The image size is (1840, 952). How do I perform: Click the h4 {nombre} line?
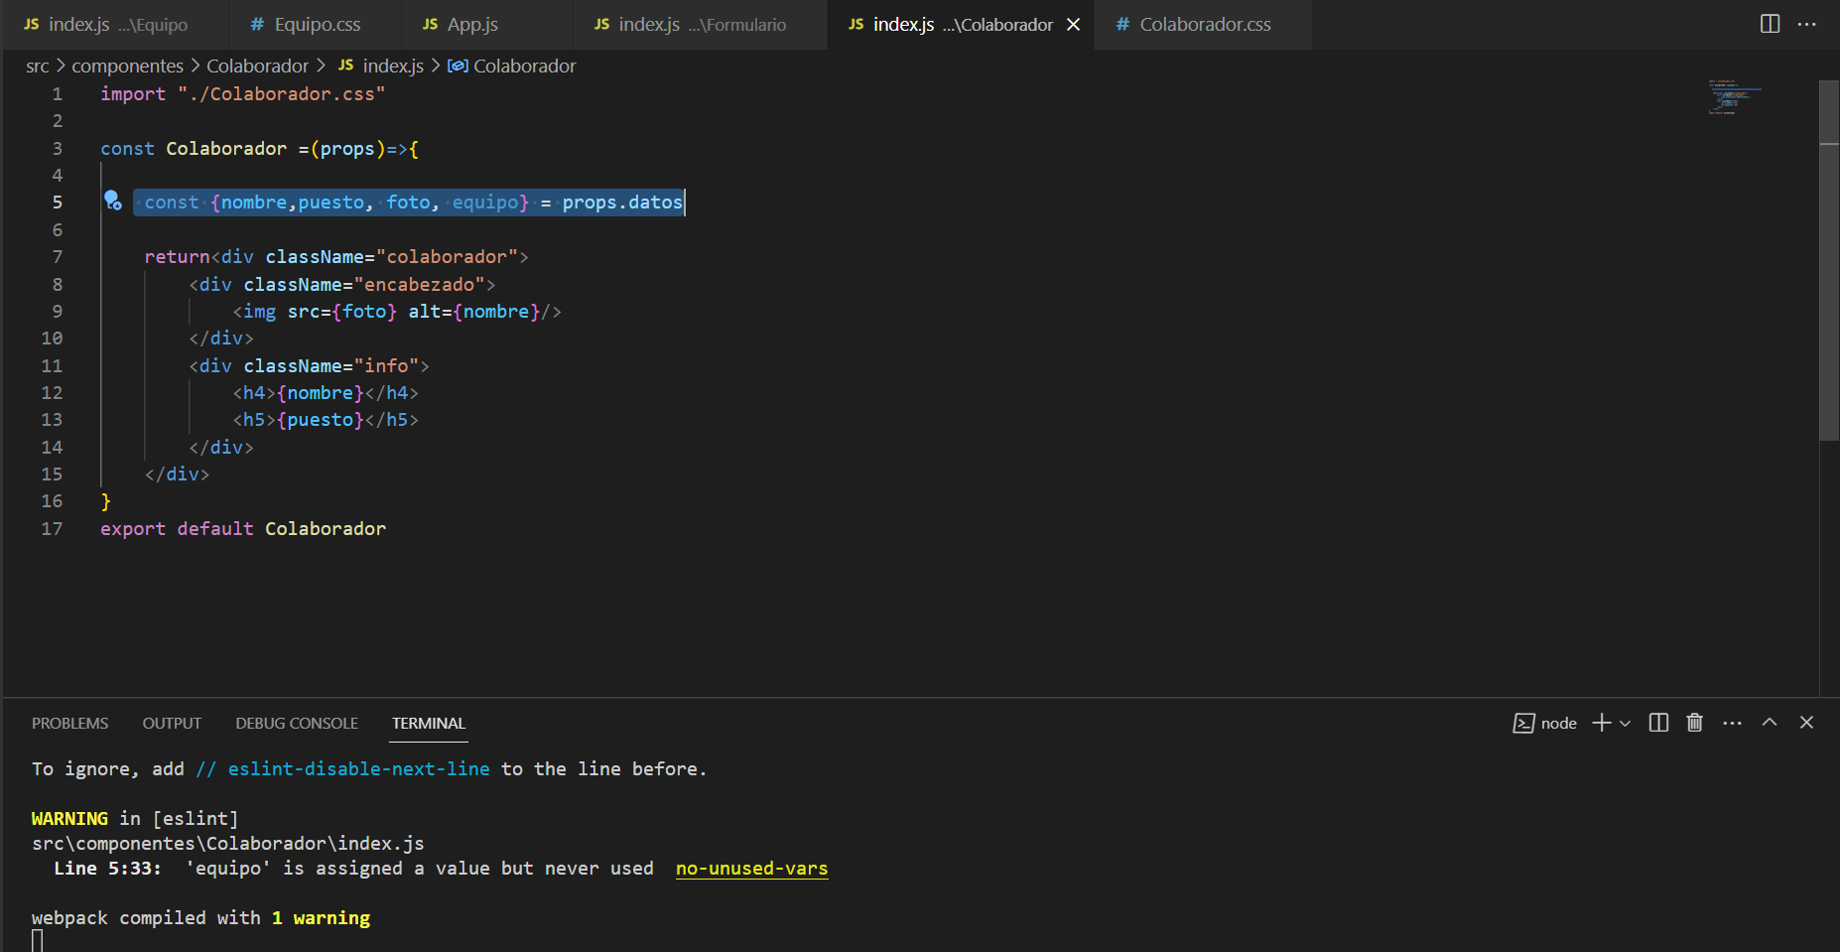pos(326,393)
